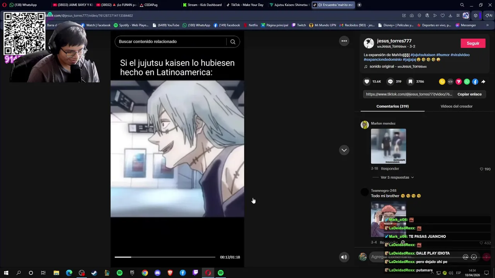Open the Opera ad-blocker shield icon

[419, 15]
